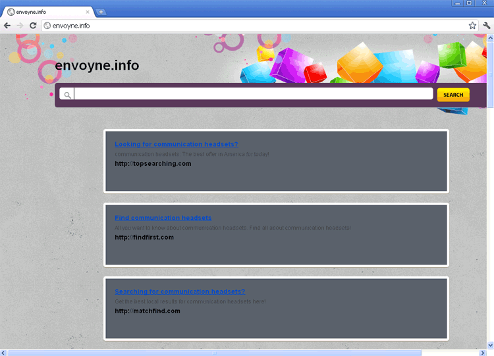This screenshot has height=356, width=494.
Task: Reload the page with refresh icon
Action: tap(32, 26)
